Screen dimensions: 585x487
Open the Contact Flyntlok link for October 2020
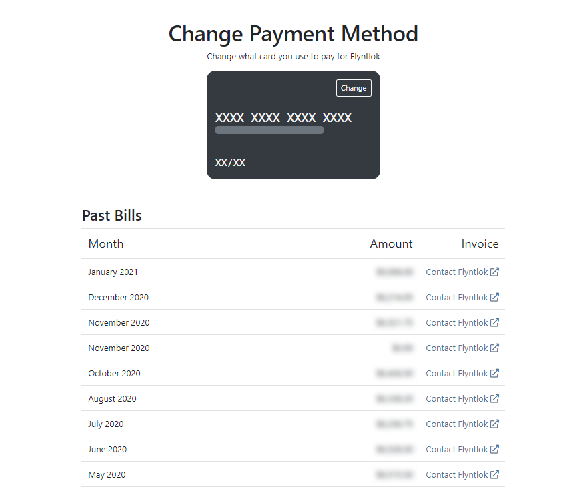[x=457, y=374]
